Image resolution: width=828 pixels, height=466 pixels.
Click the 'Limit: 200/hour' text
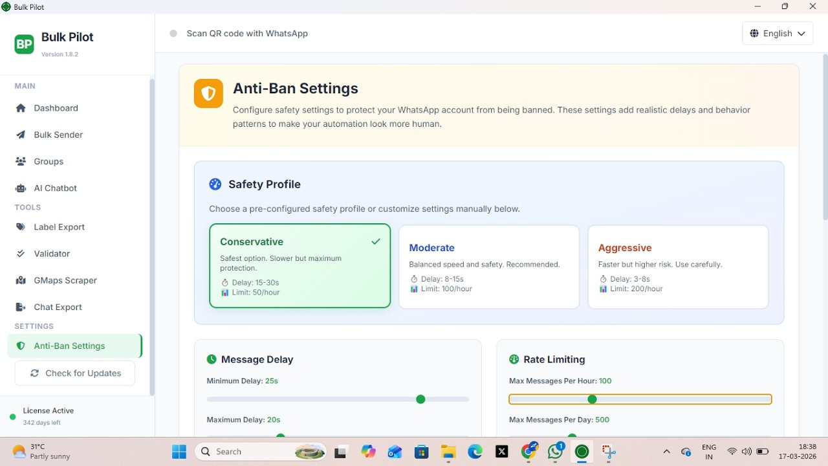click(x=637, y=289)
